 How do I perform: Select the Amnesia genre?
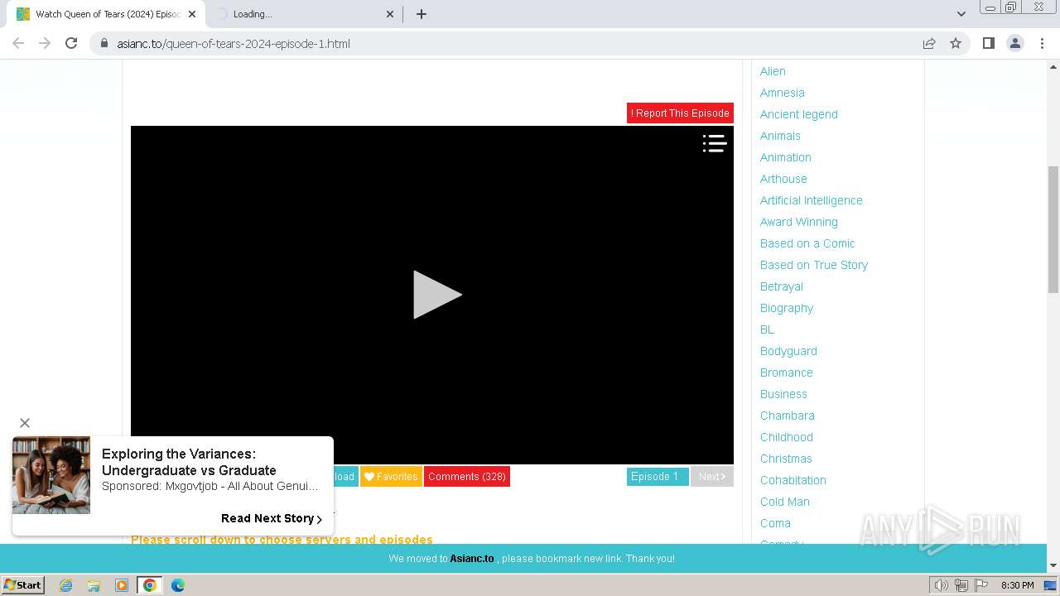783,93
